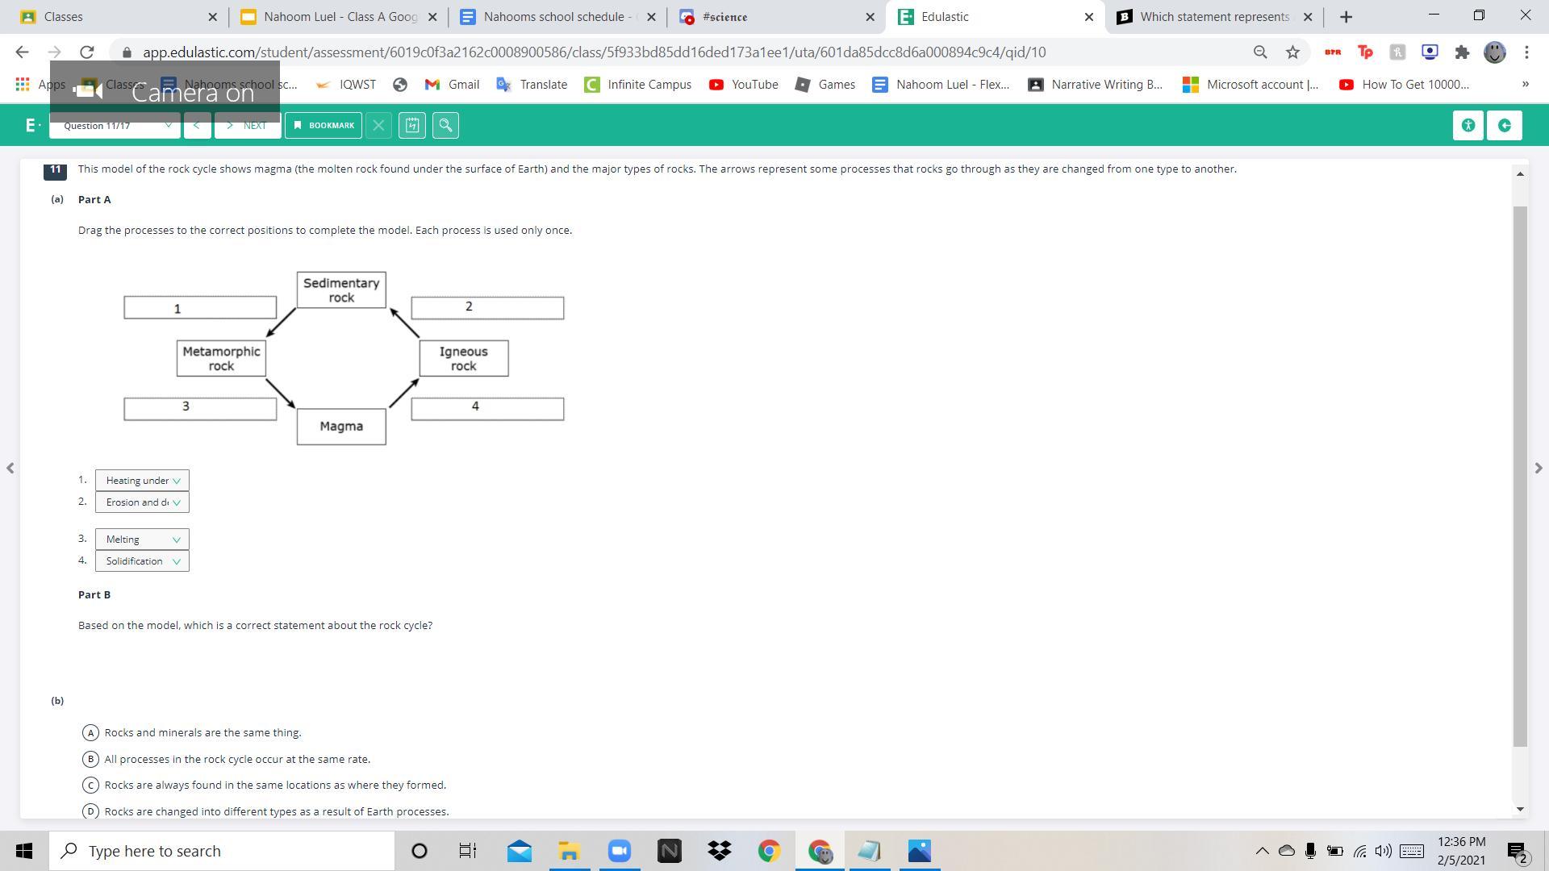Switch to Nahooms school schedule tab

pos(557,17)
